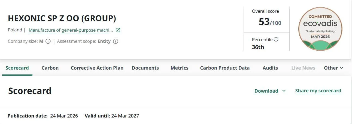Select the Metrics tab

click(180, 68)
